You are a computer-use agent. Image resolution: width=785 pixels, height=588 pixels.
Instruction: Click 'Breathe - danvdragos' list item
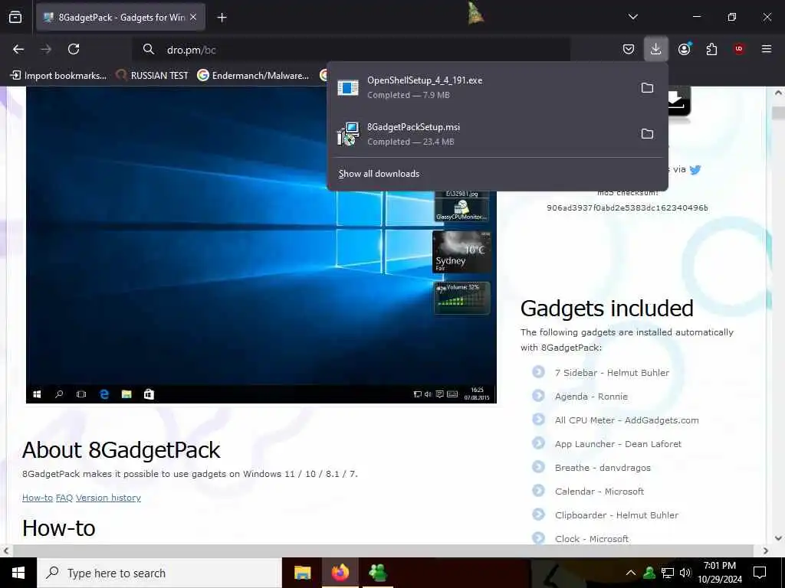point(603,468)
